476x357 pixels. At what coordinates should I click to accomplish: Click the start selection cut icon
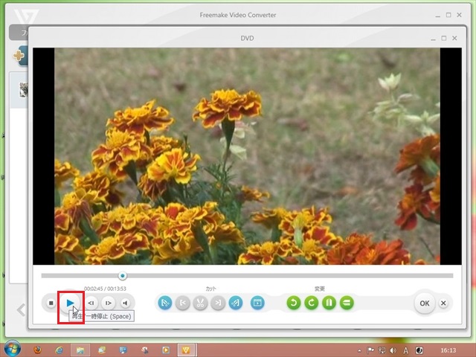pyautogui.click(x=165, y=303)
